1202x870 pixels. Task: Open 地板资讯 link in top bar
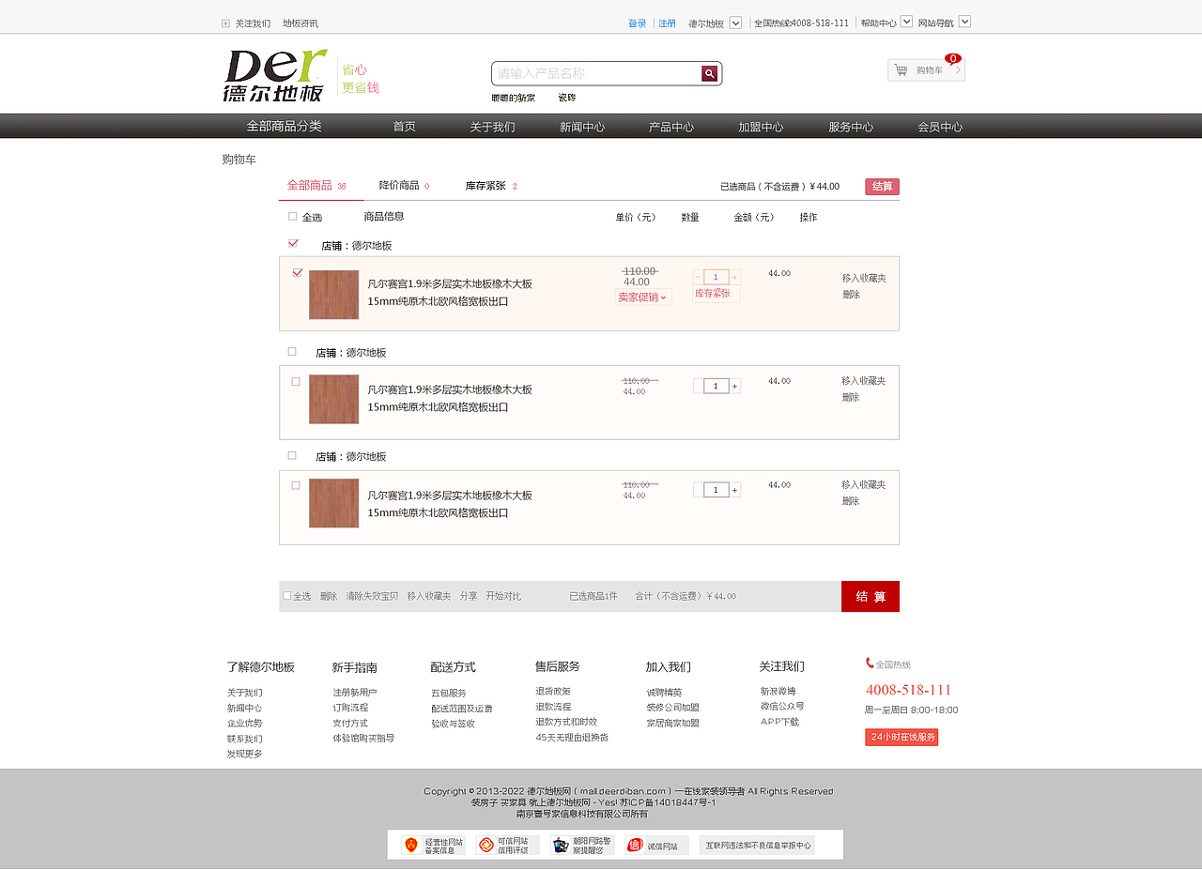[x=300, y=23]
